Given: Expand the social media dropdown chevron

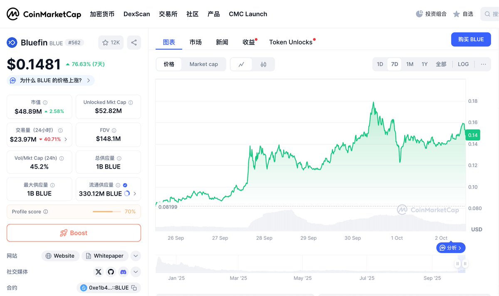Looking at the screenshot, I should [x=136, y=272].
